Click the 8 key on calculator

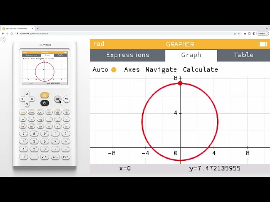[x=34, y=133]
